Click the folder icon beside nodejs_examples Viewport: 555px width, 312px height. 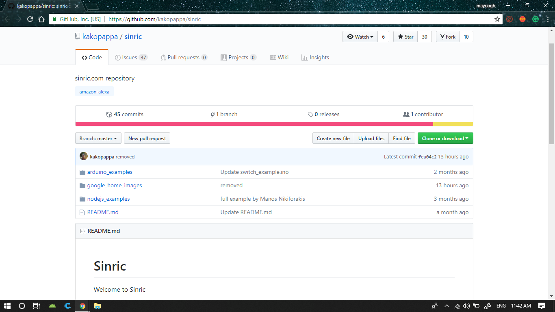point(82,199)
